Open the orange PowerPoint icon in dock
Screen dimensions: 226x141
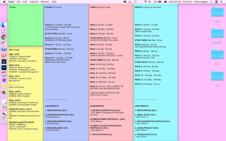point(4,56)
